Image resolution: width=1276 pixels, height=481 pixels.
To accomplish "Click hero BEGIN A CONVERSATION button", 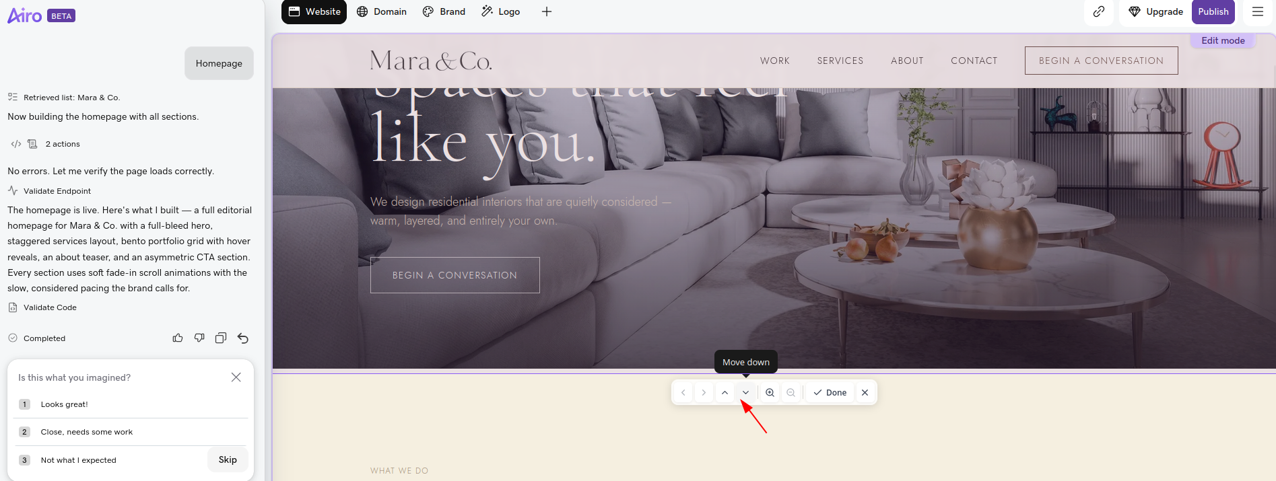I will point(455,275).
